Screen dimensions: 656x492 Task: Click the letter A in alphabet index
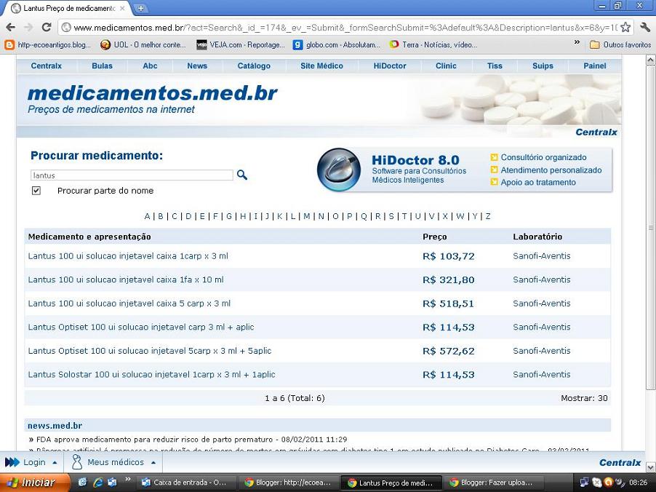click(x=147, y=216)
